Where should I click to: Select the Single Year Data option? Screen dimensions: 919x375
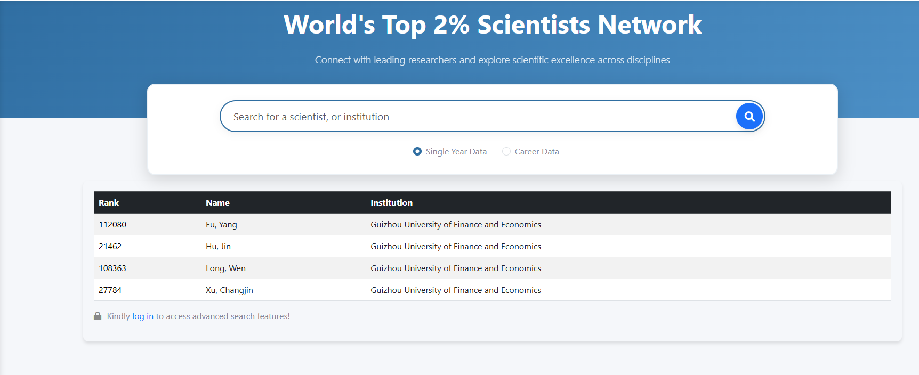[417, 151]
